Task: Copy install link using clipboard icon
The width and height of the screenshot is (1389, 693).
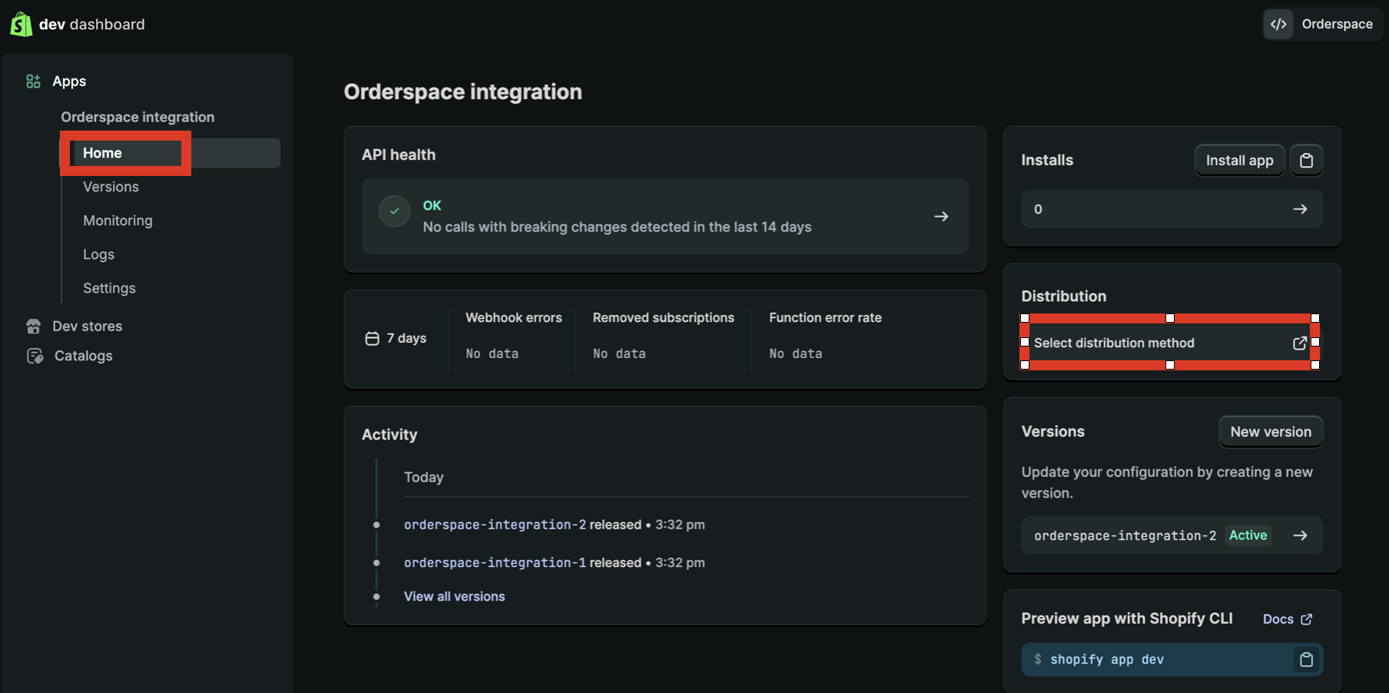Action: coord(1306,161)
